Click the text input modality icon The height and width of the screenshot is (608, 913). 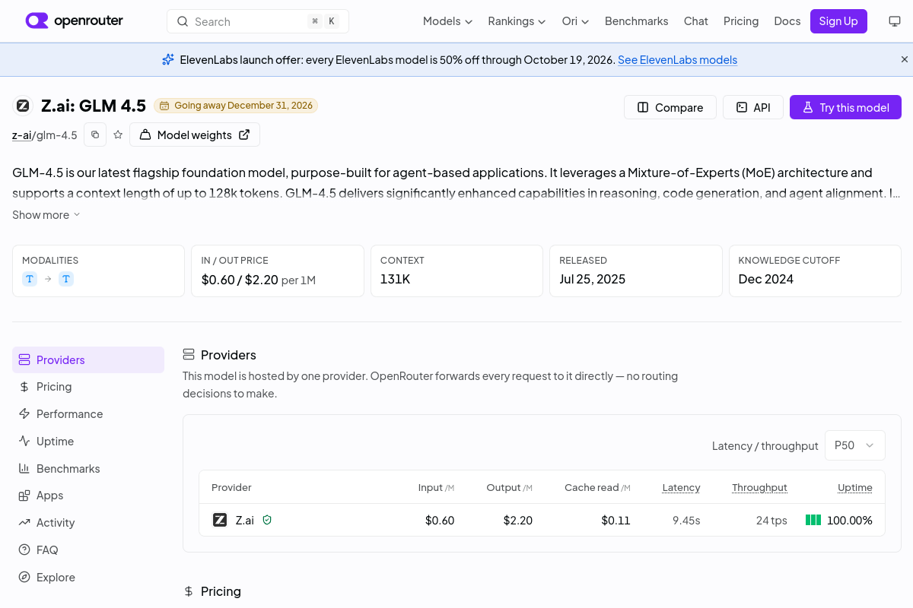pyautogui.click(x=30, y=279)
